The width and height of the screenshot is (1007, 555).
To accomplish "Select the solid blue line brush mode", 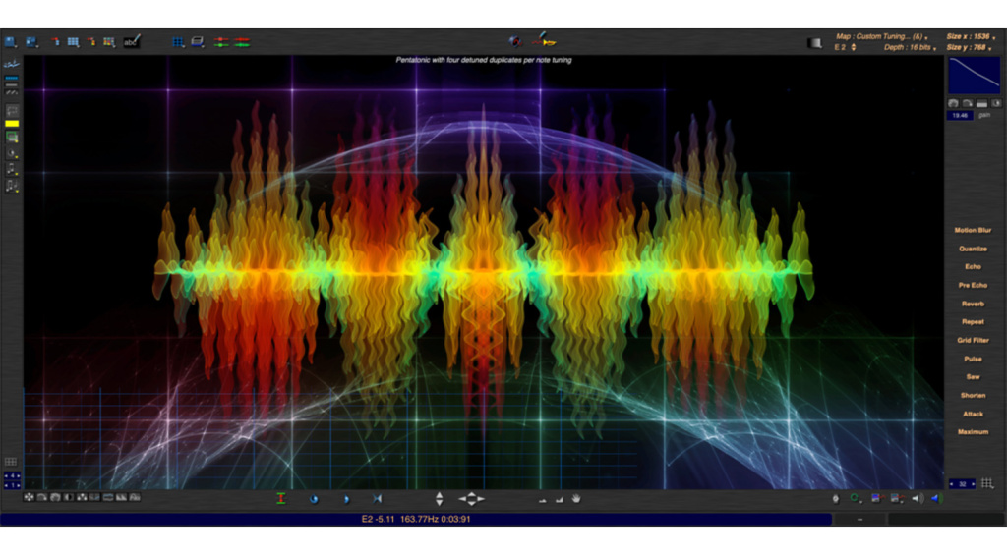I will tap(12, 78).
